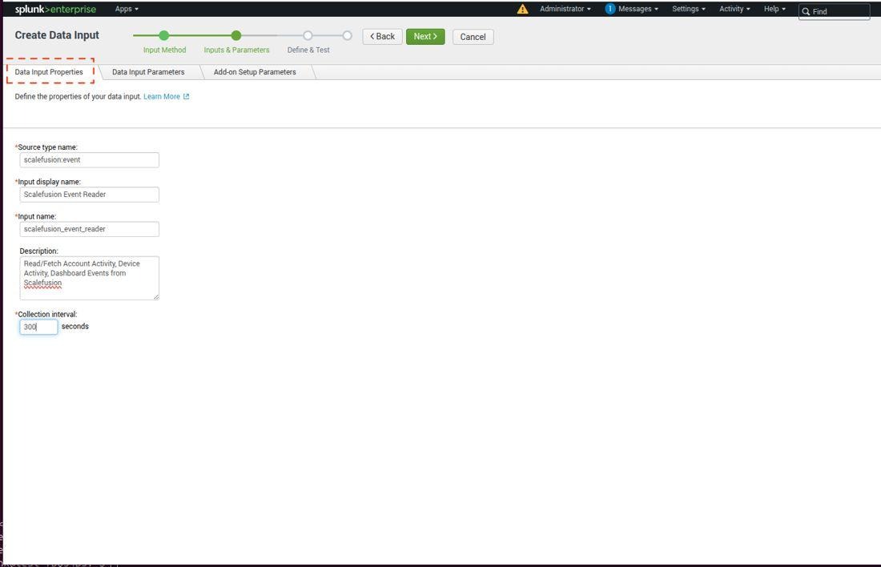Open Add-on Setup Parameters tab

[255, 72]
